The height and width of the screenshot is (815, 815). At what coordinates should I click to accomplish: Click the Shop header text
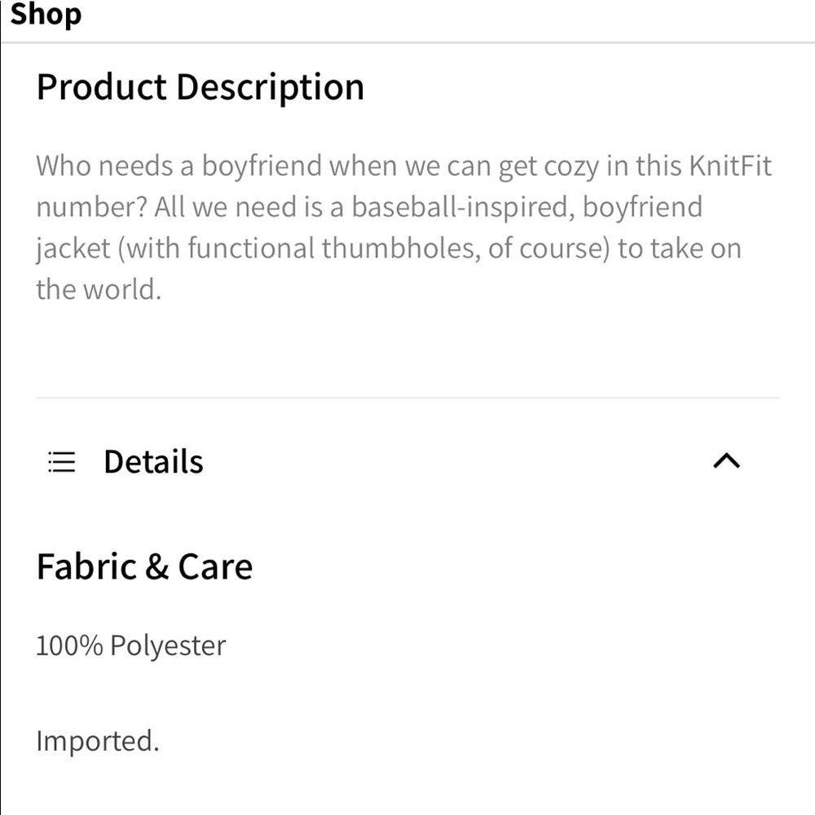pyautogui.click(x=46, y=15)
